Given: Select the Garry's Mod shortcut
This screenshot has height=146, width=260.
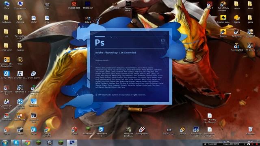Looking at the screenshot, I should (6, 75).
